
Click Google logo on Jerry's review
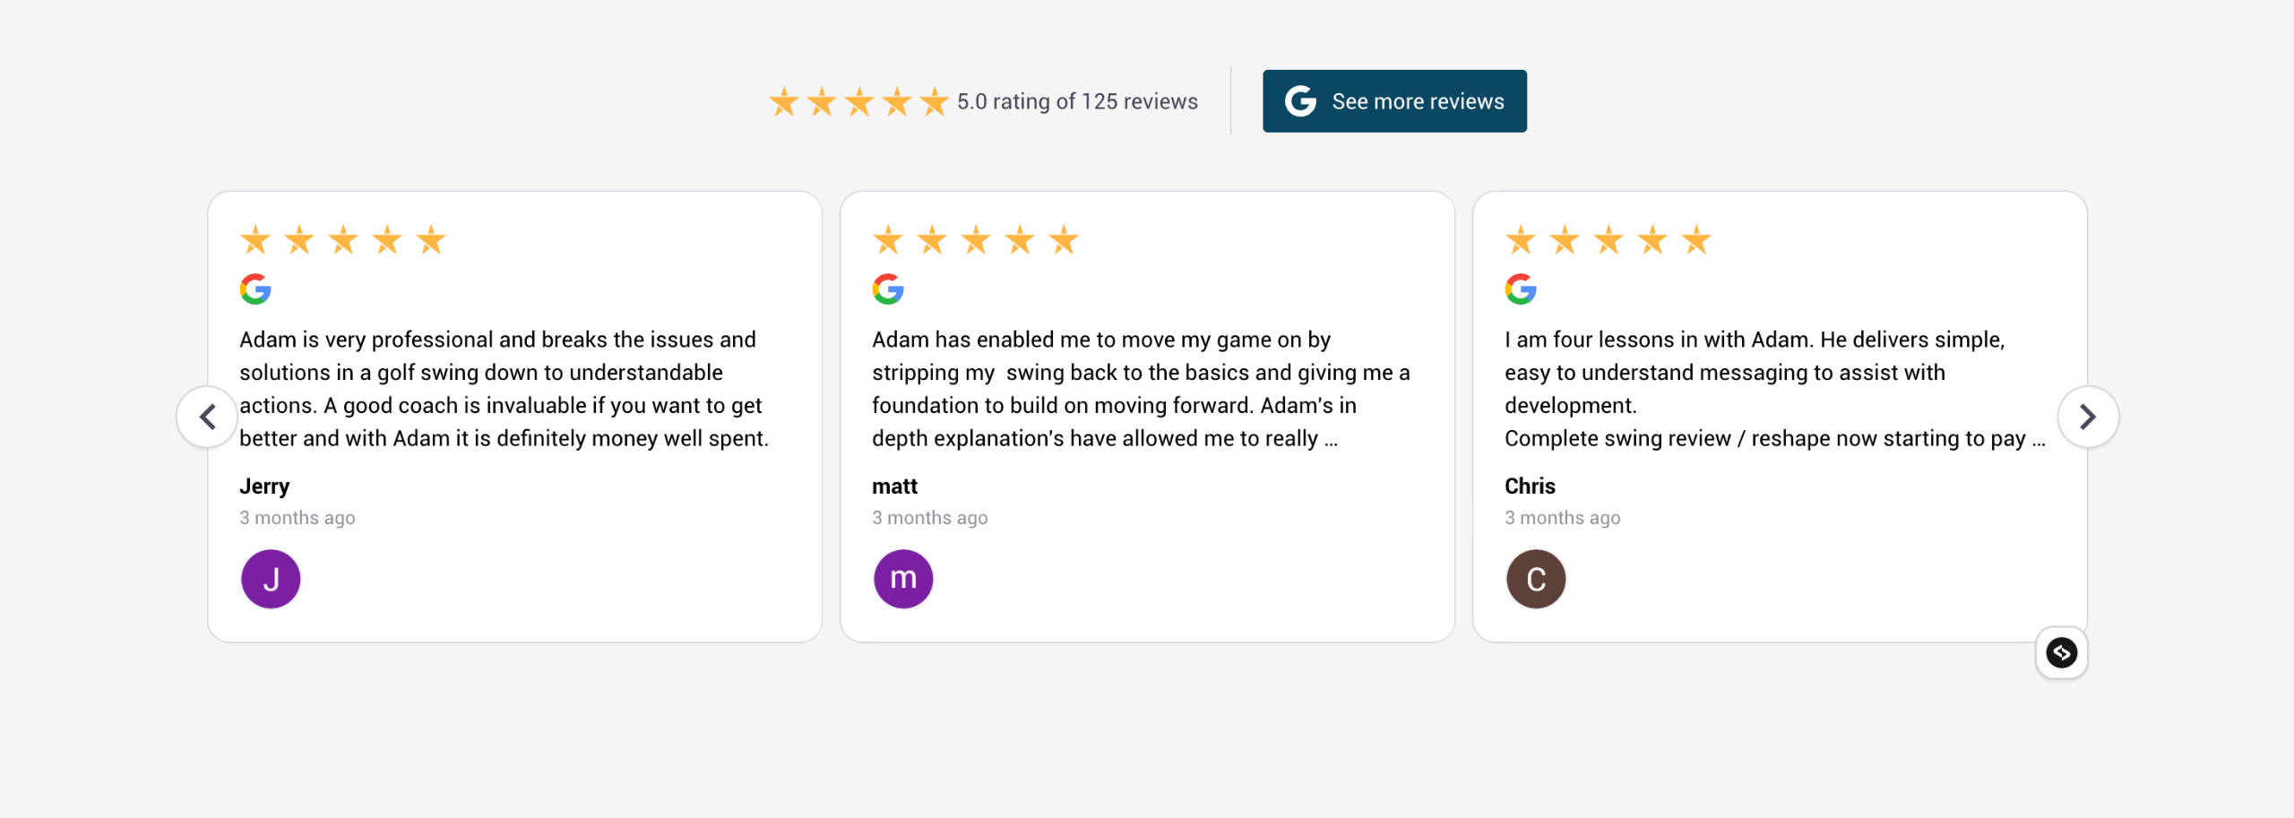(x=255, y=289)
